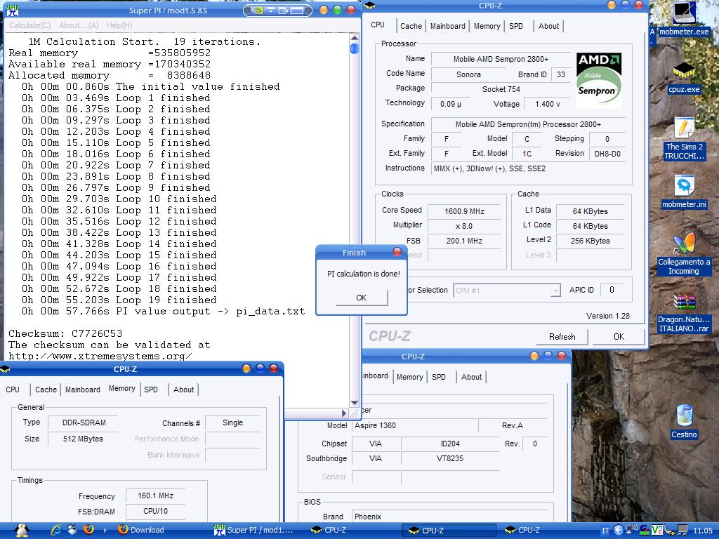Open the mobmeter.ini desktop file
The height and width of the screenshot is (539, 719).
(684, 192)
